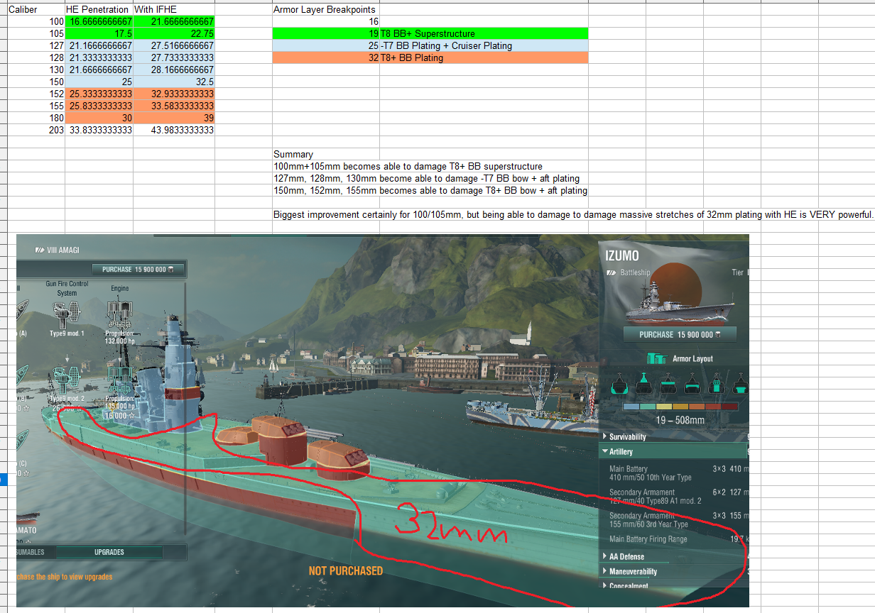This screenshot has width=875, height=613.
Task: Click the class icon beside VIII AMAGI
Action: 40,250
